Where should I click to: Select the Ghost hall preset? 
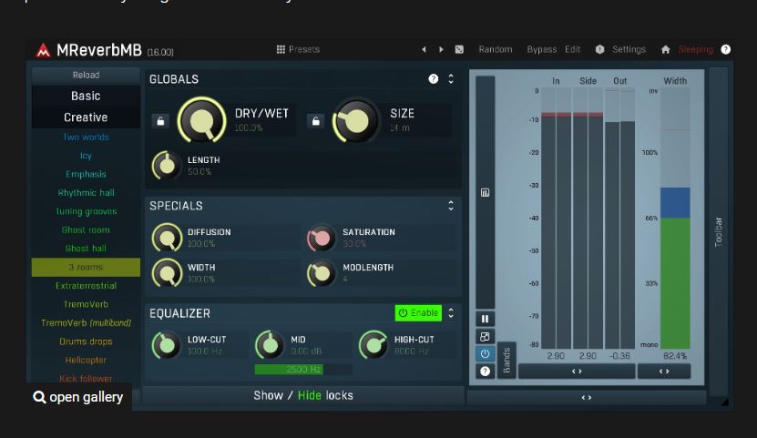click(86, 249)
